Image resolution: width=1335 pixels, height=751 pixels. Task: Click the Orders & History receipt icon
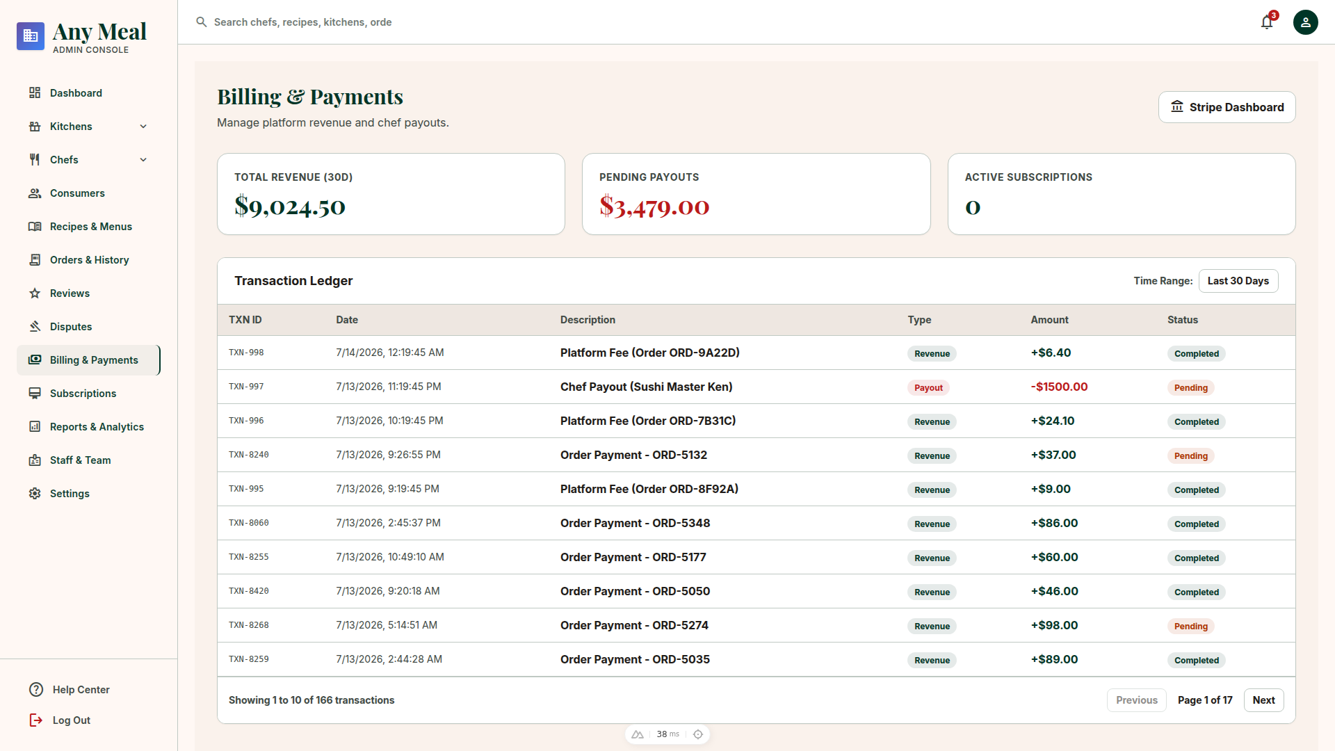(35, 260)
